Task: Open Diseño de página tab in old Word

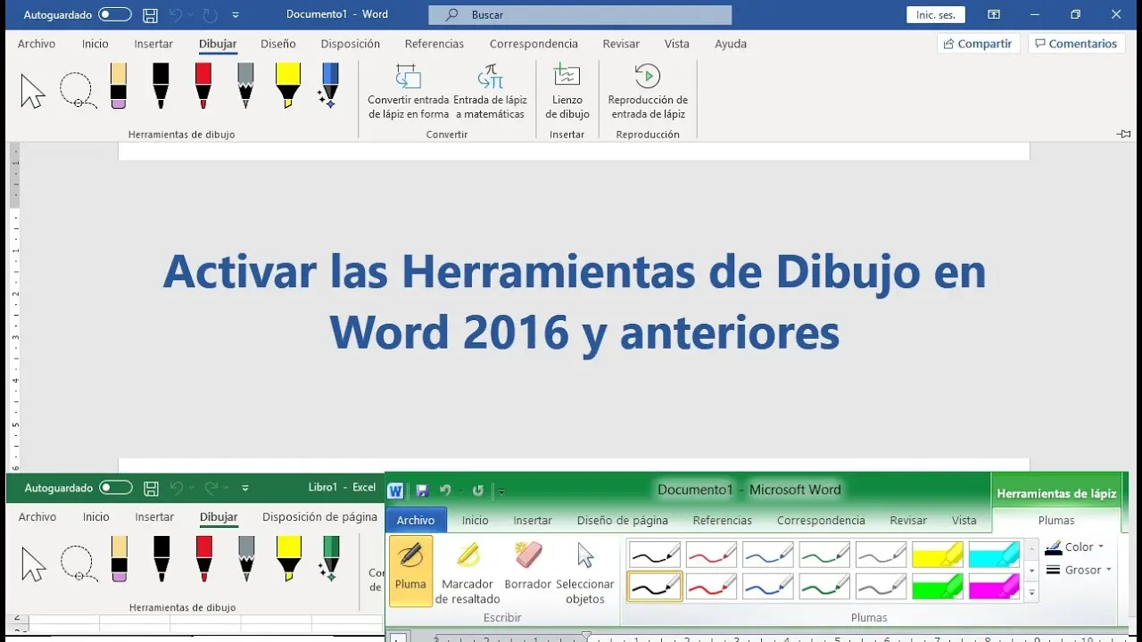Action: point(623,520)
